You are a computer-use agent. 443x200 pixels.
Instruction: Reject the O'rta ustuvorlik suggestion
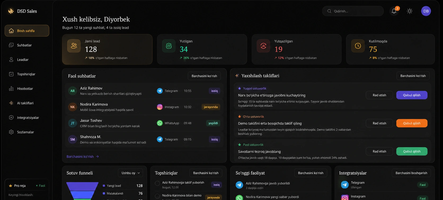tap(379, 123)
